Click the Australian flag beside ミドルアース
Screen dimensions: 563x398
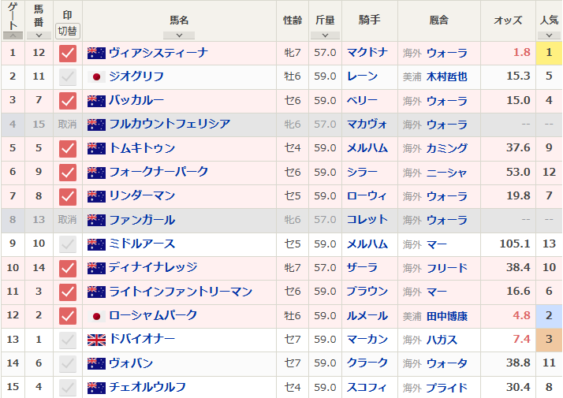click(96, 244)
